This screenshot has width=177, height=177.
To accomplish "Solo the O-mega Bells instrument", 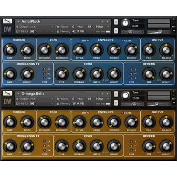I will [116, 94].
